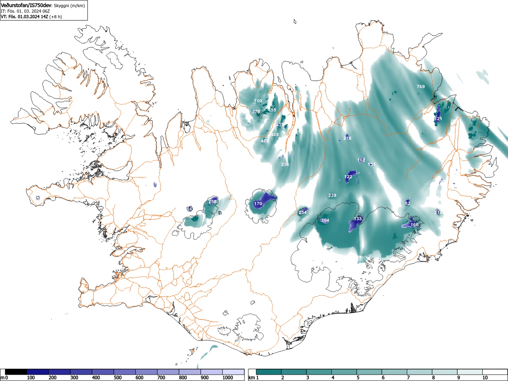Click the 219 visibility value on the map
The height and width of the screenshot is (381, 508).
(x=280, y=125)
